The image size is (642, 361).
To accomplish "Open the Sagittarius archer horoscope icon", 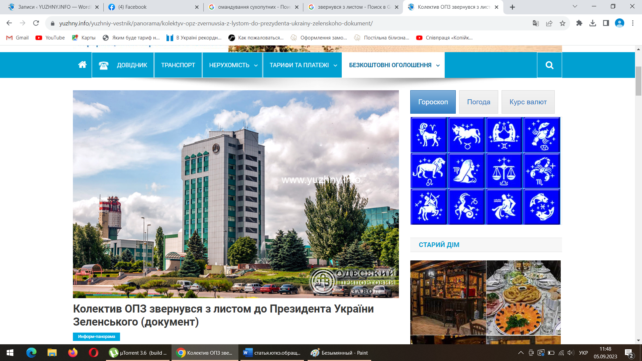I will tap(429, 207).
